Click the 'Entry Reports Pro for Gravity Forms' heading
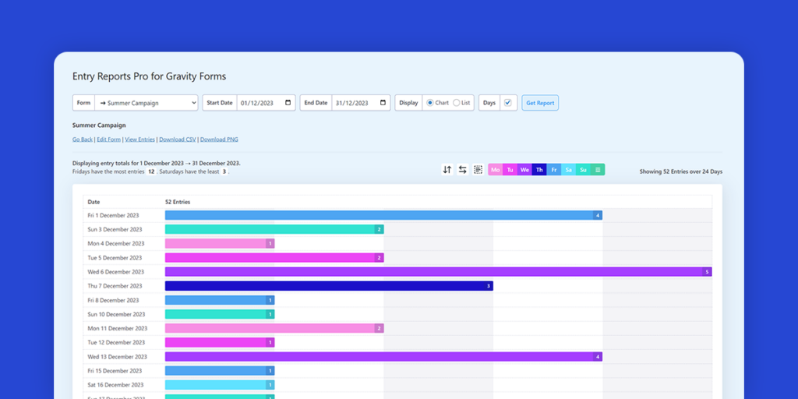 coord(149,76)
